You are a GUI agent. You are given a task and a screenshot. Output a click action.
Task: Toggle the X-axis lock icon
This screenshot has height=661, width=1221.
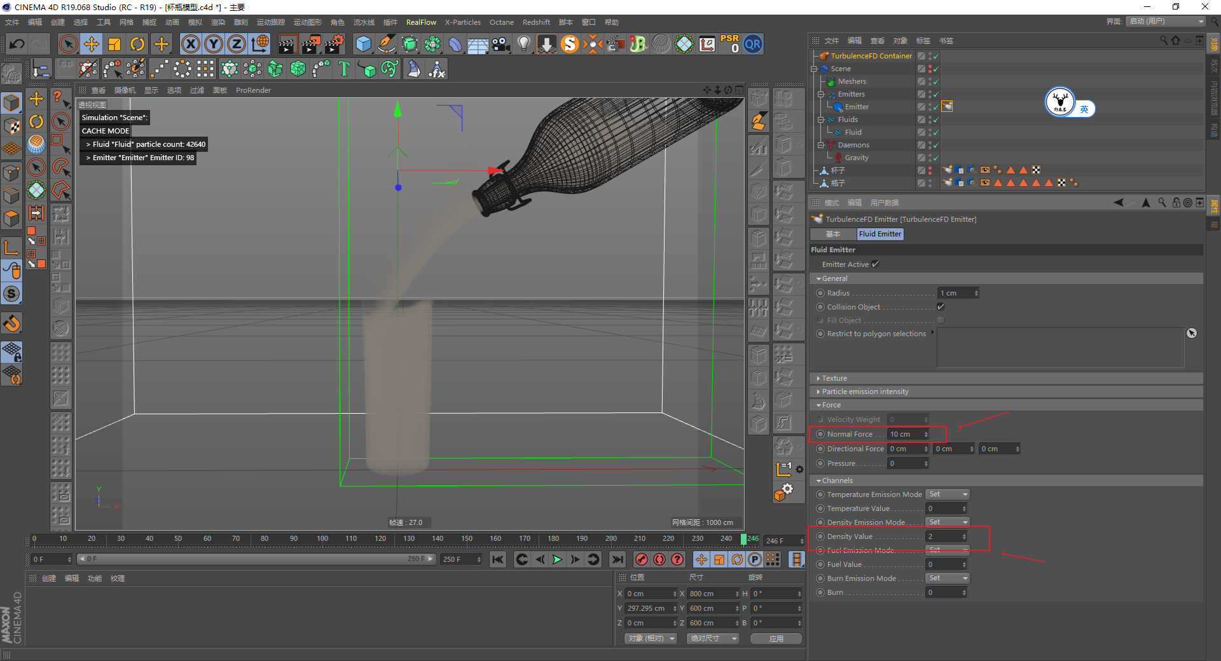click(x=190, y=44)
